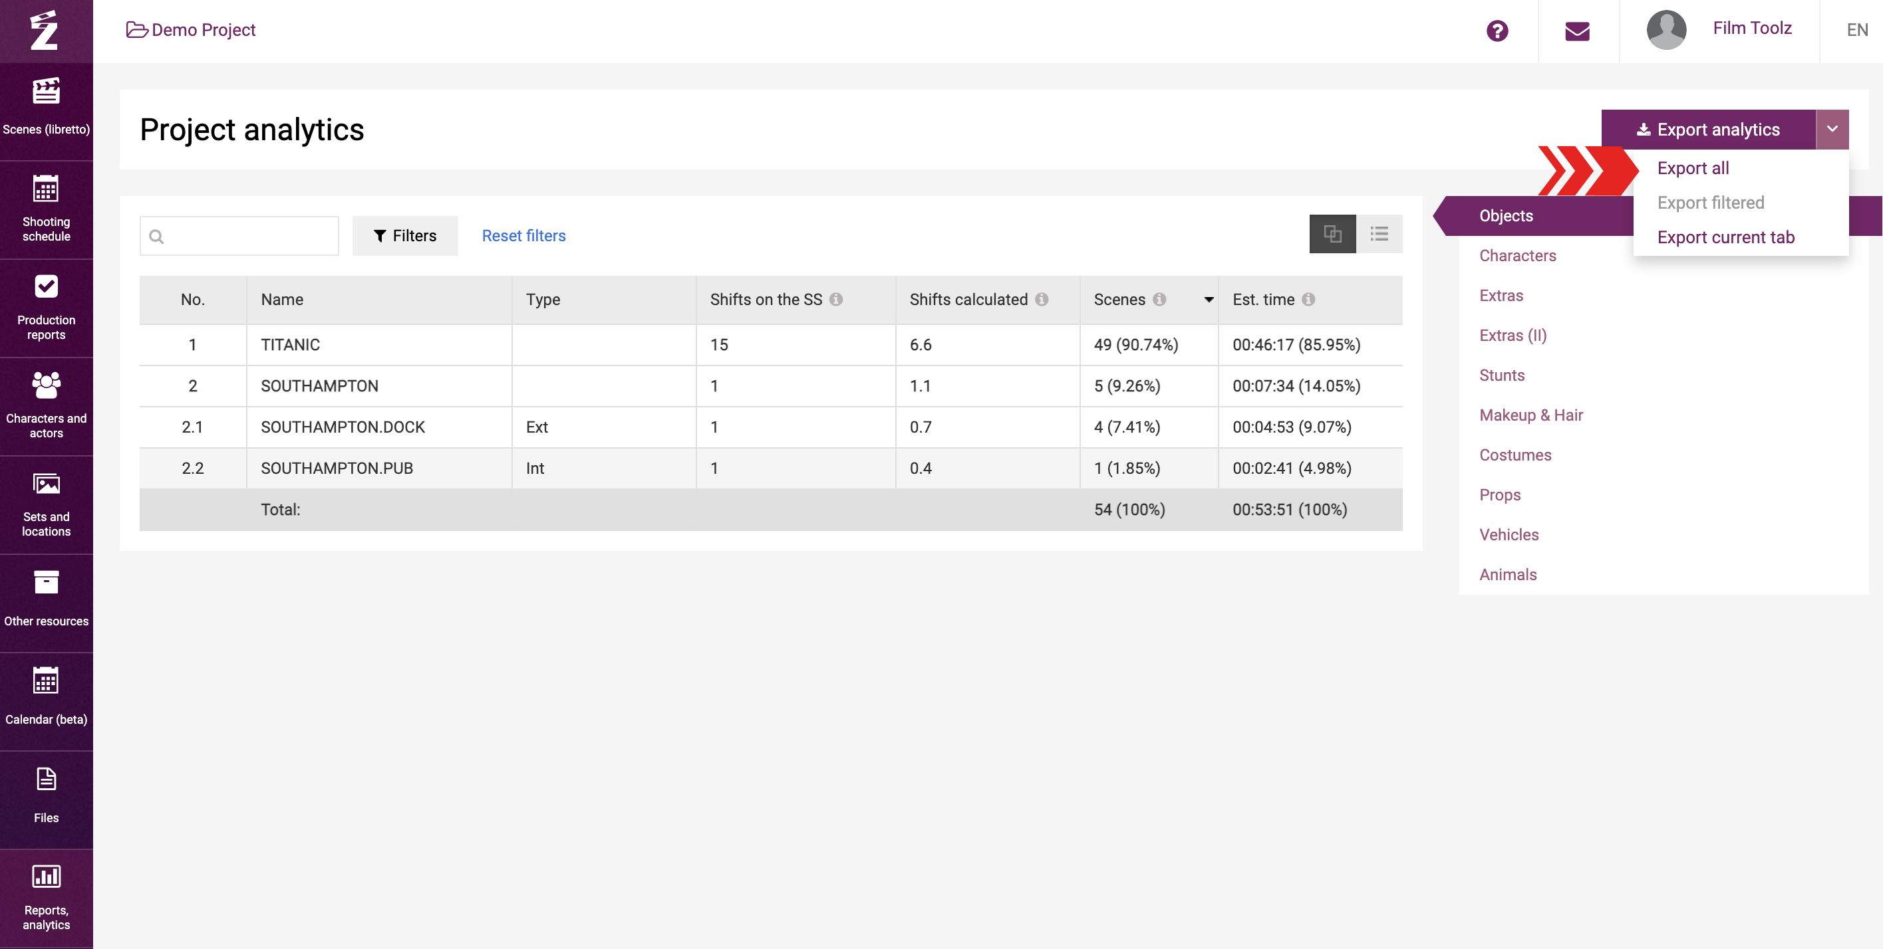Open Scenes (libretto) in sidebar
The width and height of the screenshot is (1883, 949).
point(46,111)
